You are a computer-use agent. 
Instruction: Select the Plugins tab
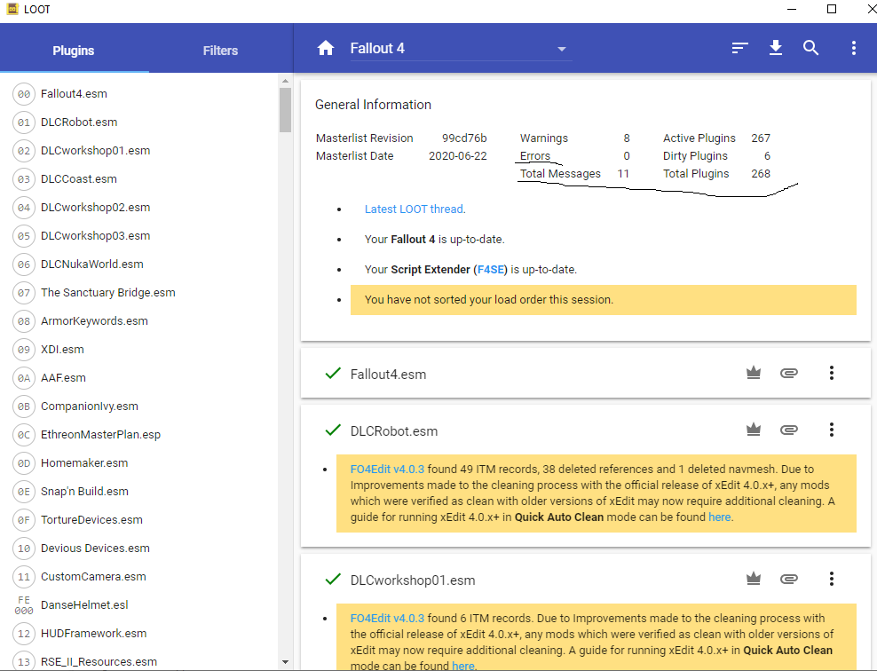pos(74,51)
